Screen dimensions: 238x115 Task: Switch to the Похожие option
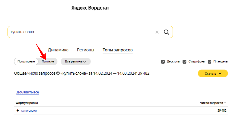48,62
